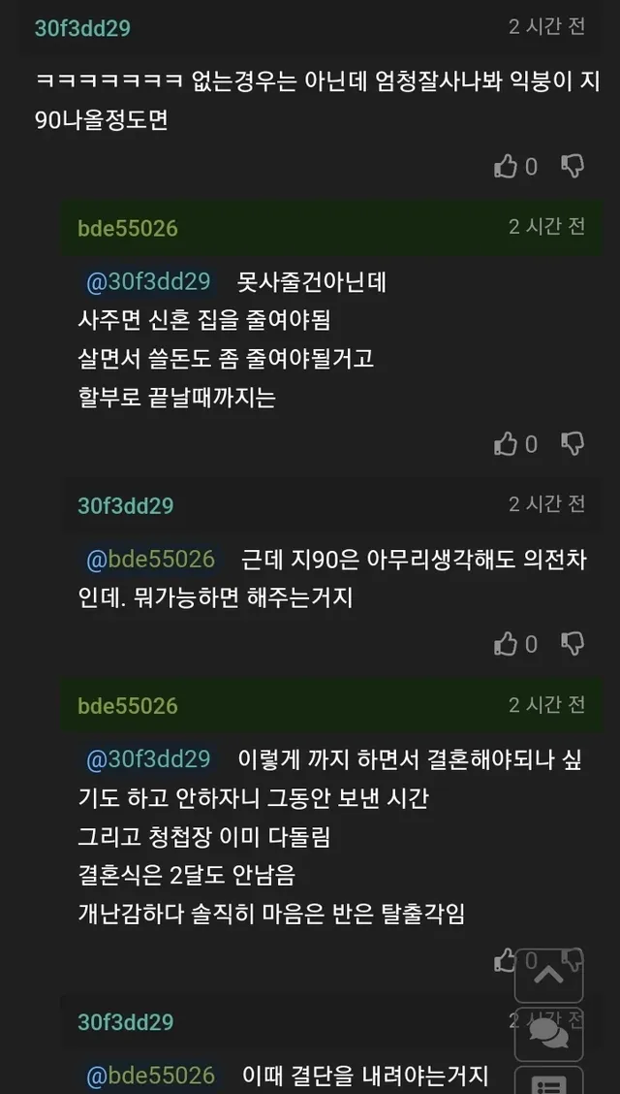Open the floating comments bubble button
The image size is (620, 1094).
pyautogui.click(x=549, y=1032)
